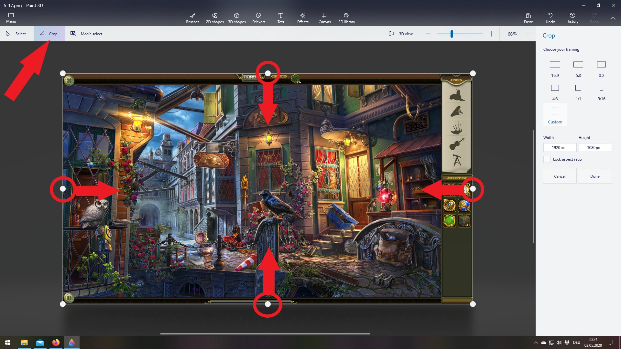The image size is (621, 349).
Task: Open the Effects panel
Action: 303,18
